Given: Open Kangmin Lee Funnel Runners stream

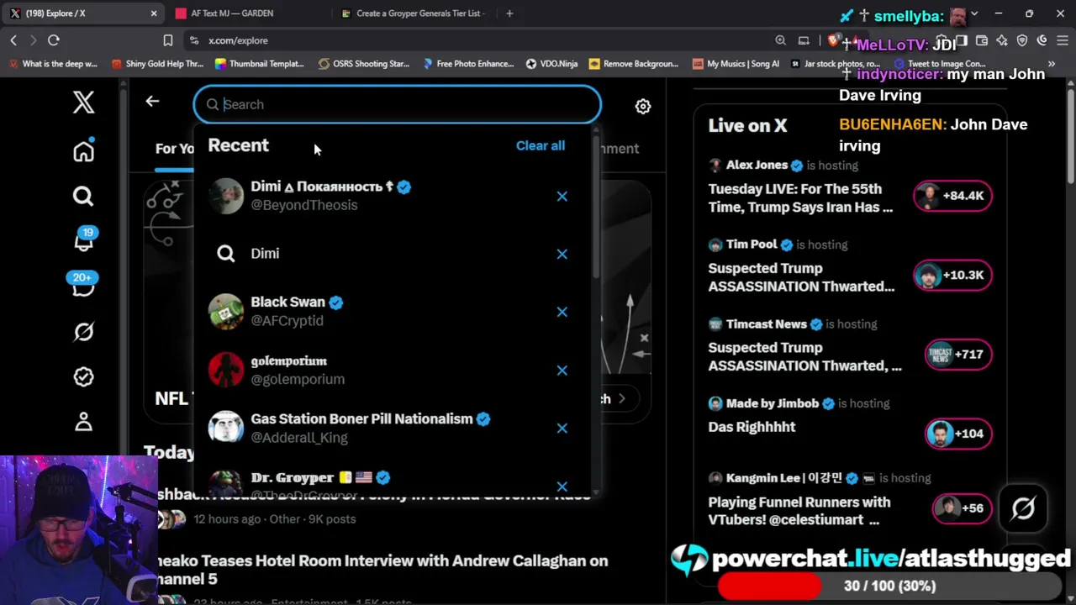Looking at the screenshot, I should pos(850,500).
